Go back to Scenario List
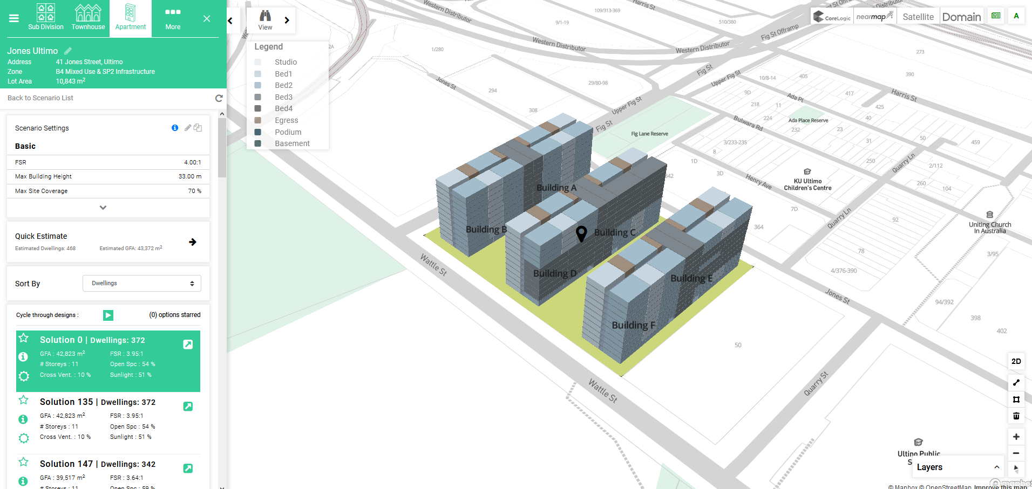 (40, 98)
